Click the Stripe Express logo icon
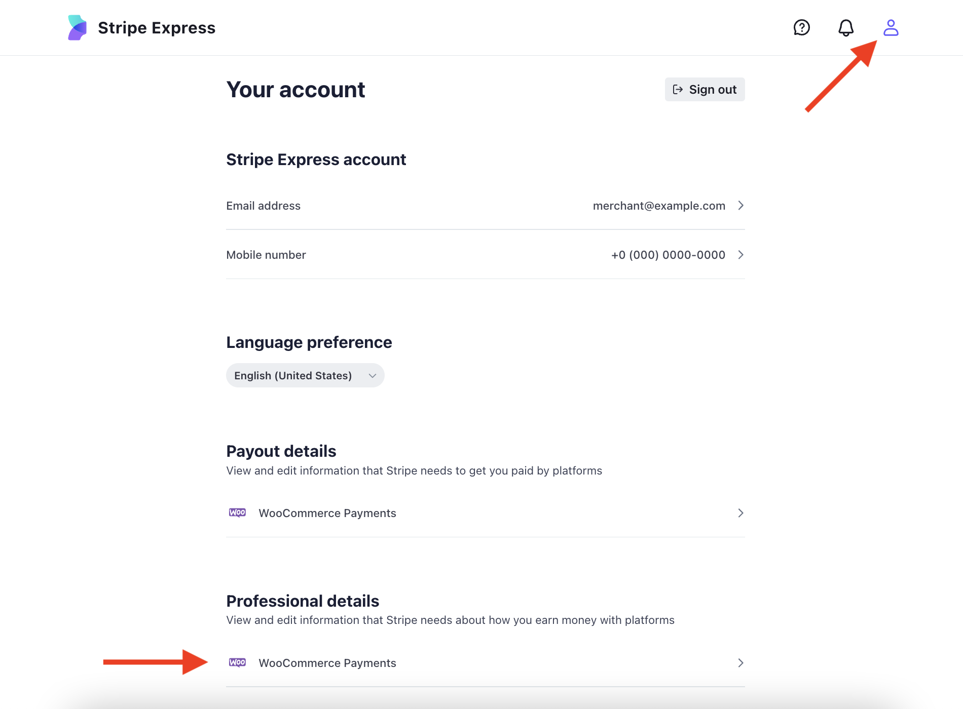Image resolution: width=963 pixels, height=709 pixels. [78, 28]
